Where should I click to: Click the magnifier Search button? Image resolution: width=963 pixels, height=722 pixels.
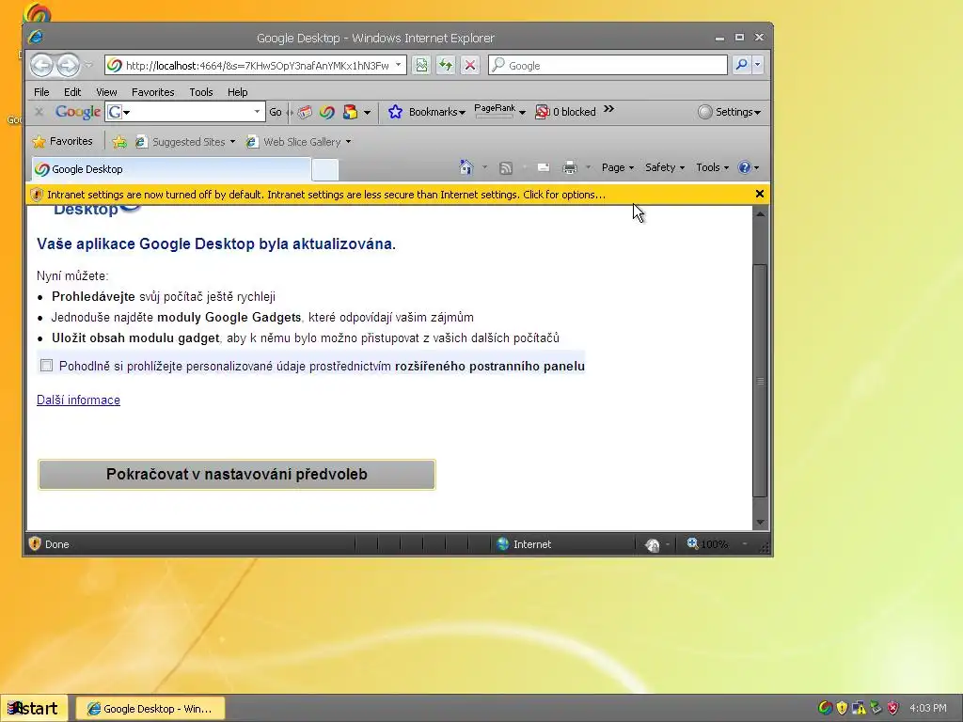coord(741,65)
